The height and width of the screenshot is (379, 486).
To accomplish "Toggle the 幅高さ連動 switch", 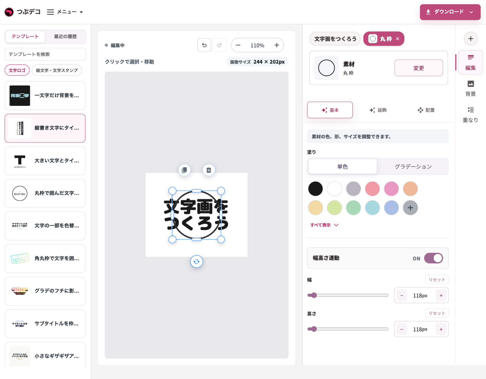I will [x=433, y=258].
